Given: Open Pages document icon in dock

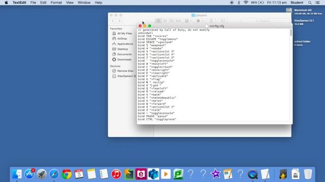Looking at the screenshot, I should click(x=228, y=174).
